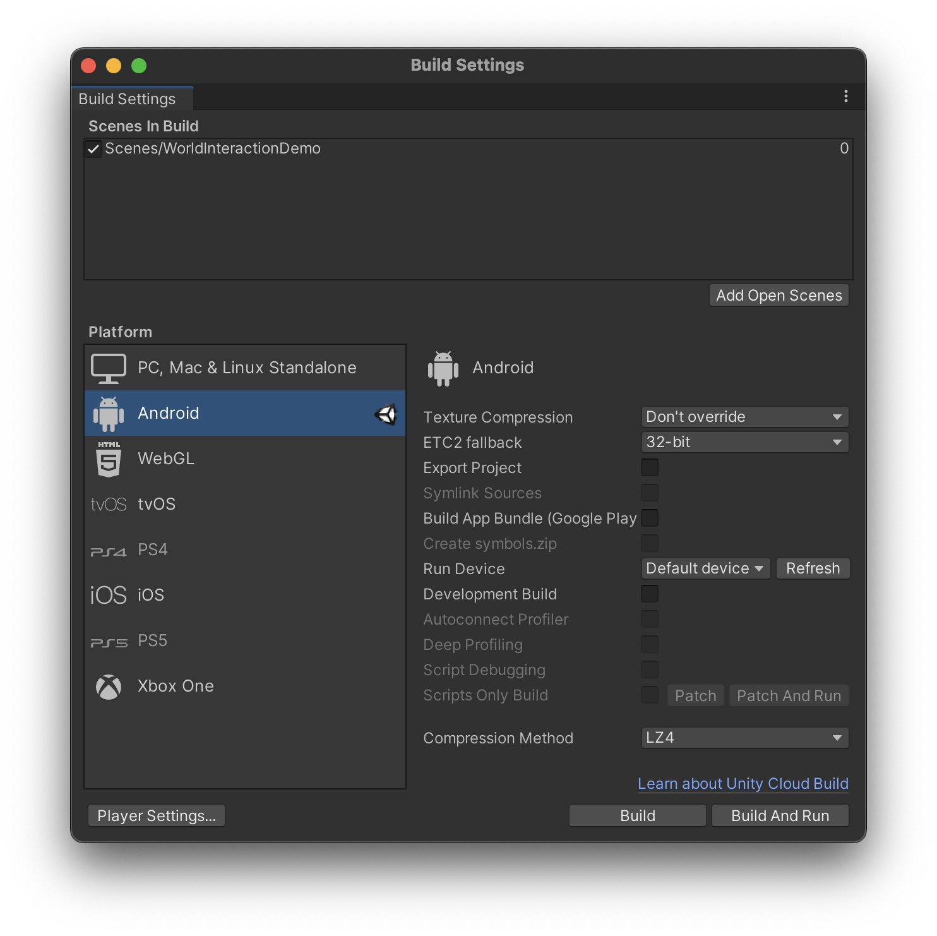This screenshot has width=937, height=936.
Task: Click the Build And Run button
Action: [x=780, y=816]
